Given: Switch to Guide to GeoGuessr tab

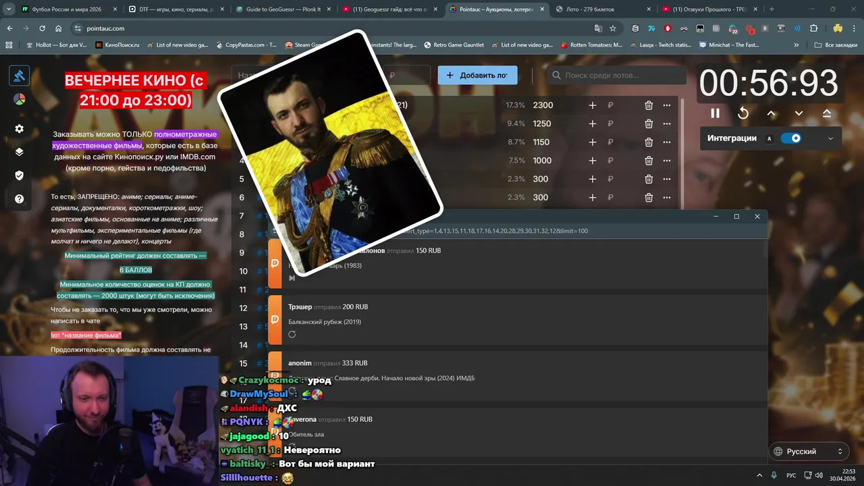Looking at the screenshot, I should (x=282, y=9).
